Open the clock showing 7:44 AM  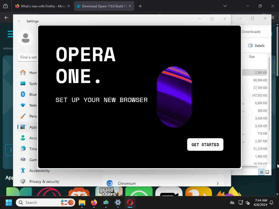[x=261, y=202]
